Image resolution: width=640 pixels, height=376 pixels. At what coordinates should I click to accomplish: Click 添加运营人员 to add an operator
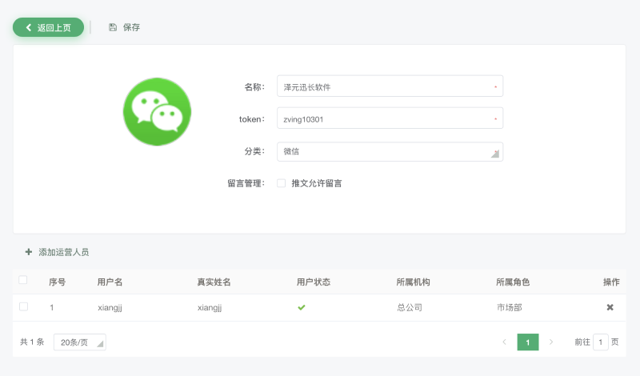point(57,252)
